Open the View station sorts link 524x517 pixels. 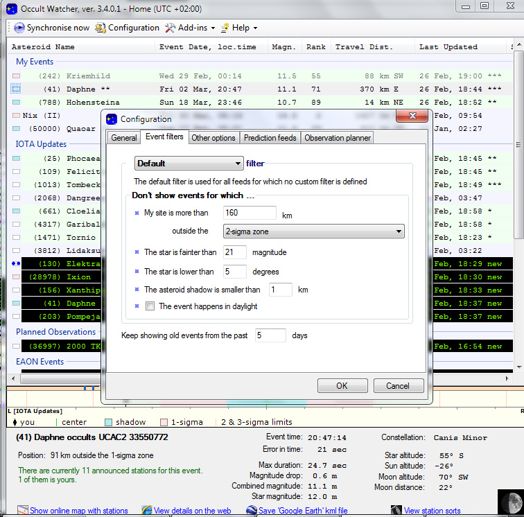pos(432,510)
